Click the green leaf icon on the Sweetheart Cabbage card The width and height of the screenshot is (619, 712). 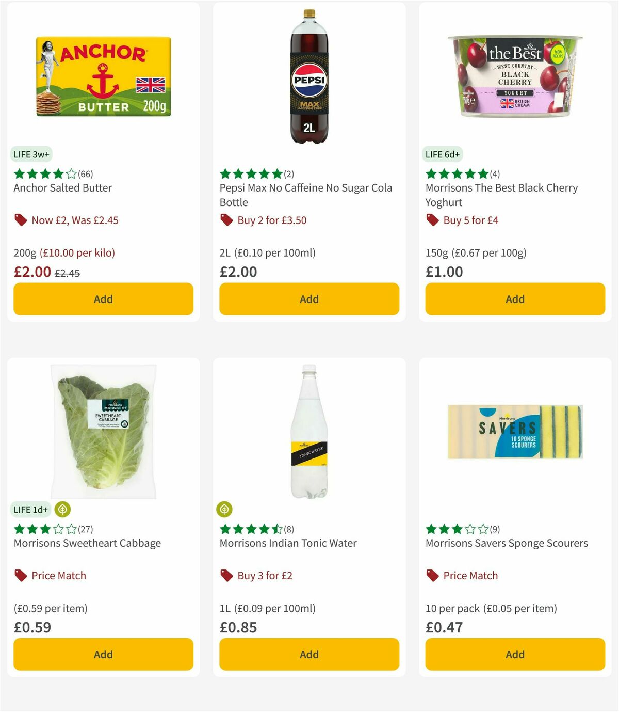tap(62, 510)
